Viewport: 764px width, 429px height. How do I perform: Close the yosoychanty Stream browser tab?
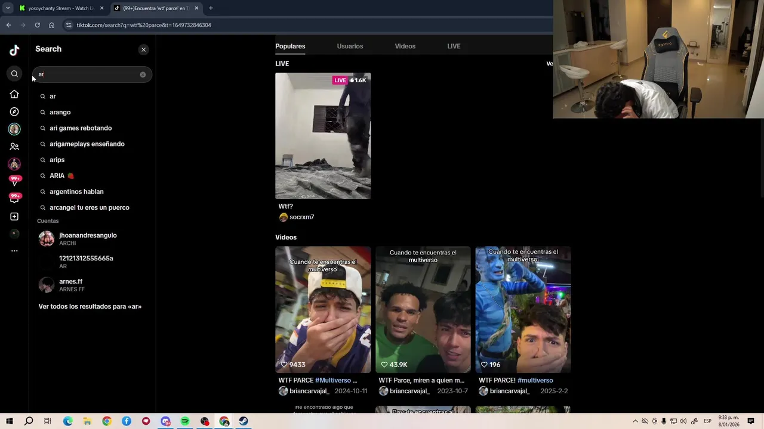point(101,8)
